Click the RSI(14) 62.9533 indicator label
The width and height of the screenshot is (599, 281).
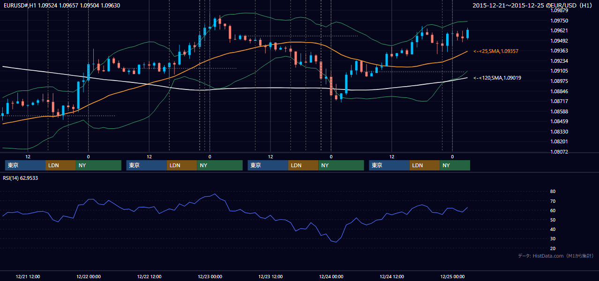pos(21,178)
